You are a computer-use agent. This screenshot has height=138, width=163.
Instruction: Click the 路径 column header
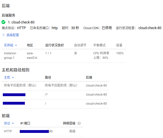pyautogui.click(x=48, y=77)
